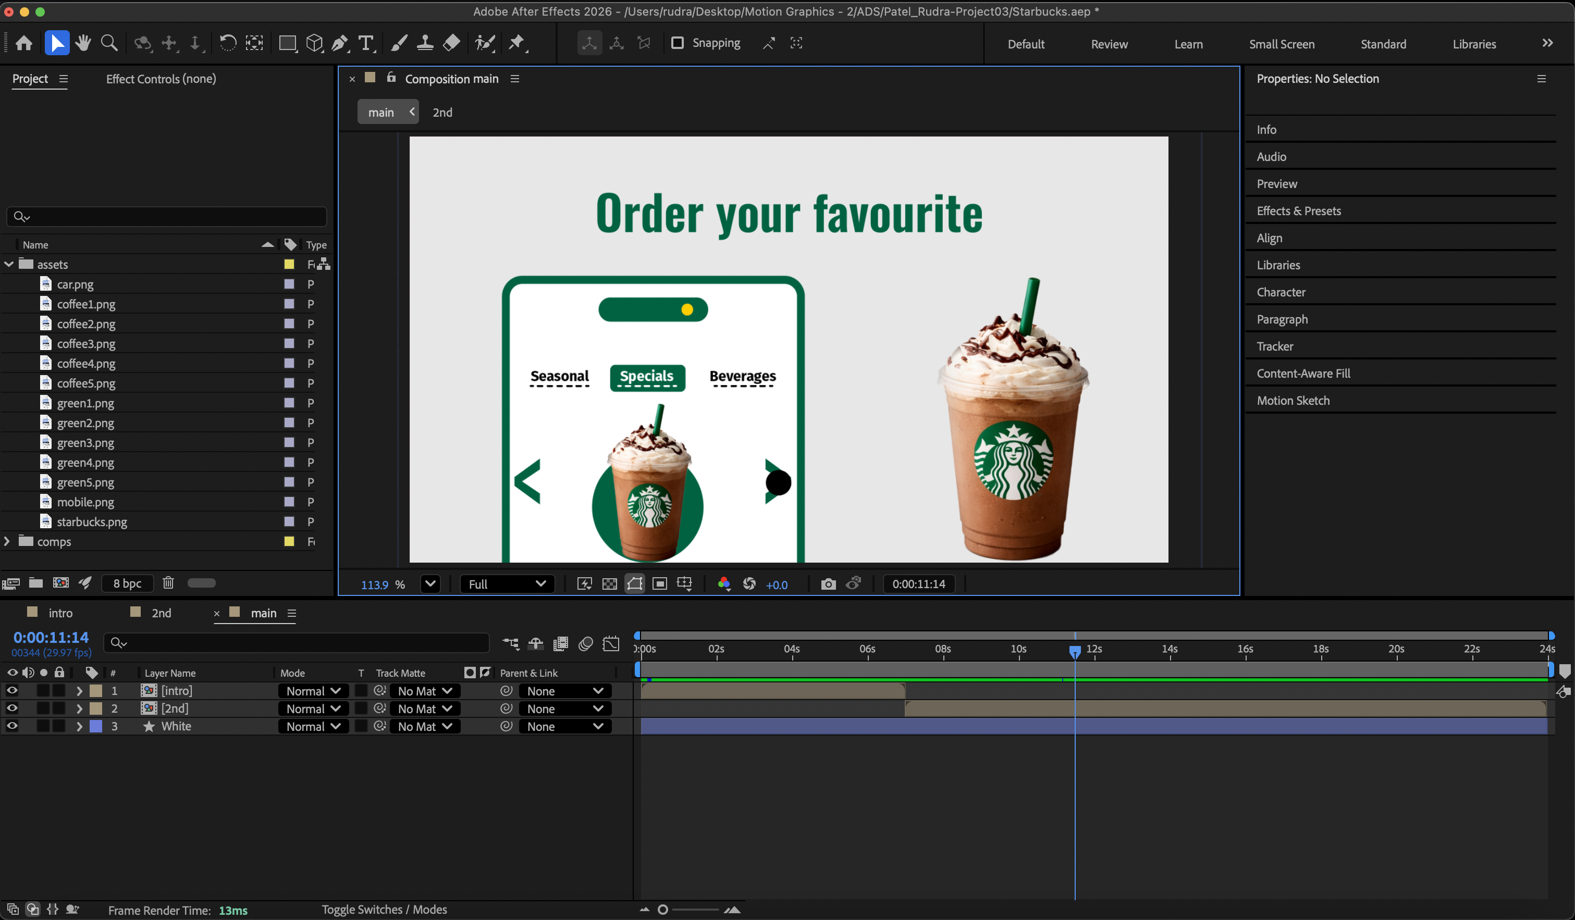This screenshot has width=1575, height=920.
Task: Open the intro layer Normal mode dropdown
Action: pyautogui.click(x=313, y=691)
